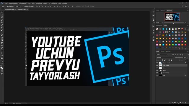
Task: Open the Character panel icon in side strip
Action: (x=154, y=30)
